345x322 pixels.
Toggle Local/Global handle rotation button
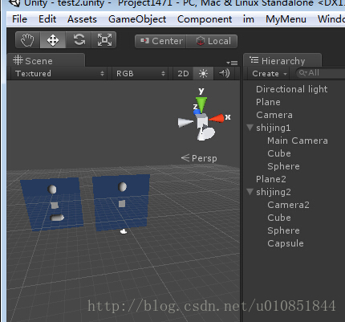point(212,41)
